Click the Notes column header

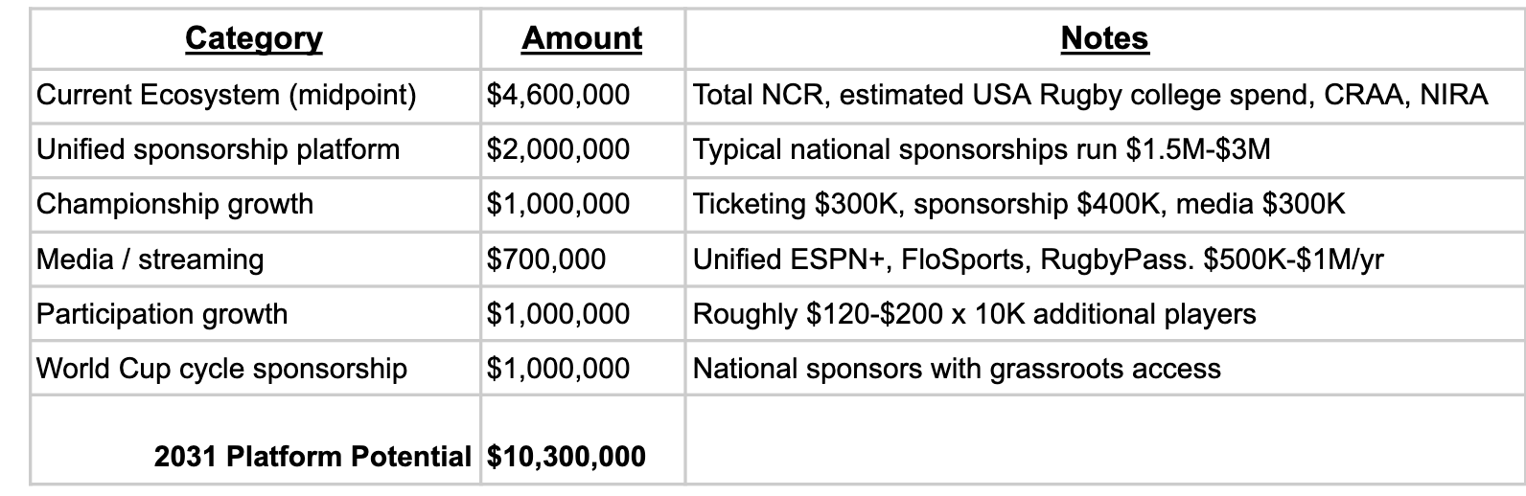tap(1104, 38)
